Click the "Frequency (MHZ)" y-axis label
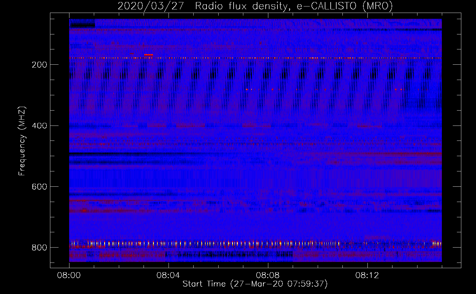 coord(22,141)
